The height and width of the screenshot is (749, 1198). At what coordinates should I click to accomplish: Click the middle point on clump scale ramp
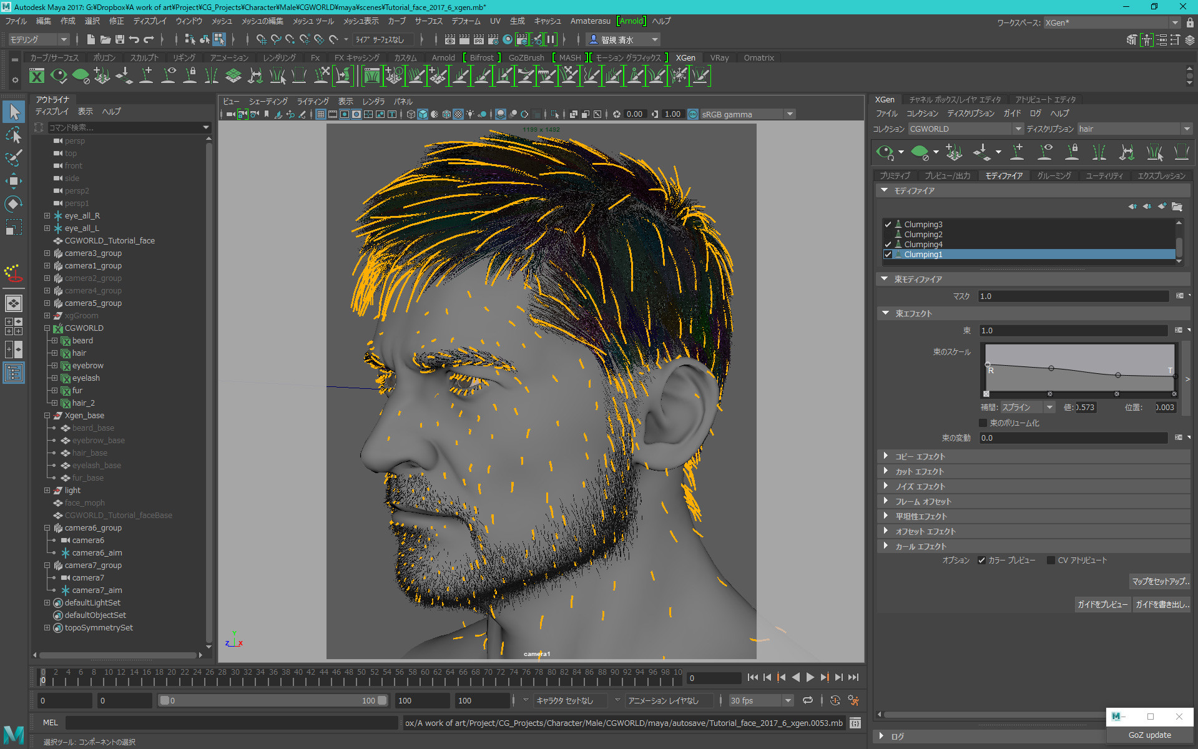pyautogui.click(x=1051, y=368)
